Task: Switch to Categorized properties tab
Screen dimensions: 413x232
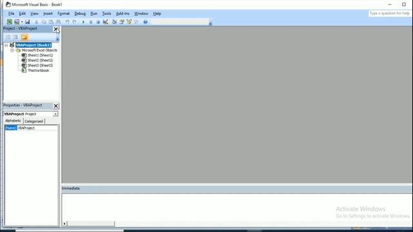Action: tap(34, 121)
